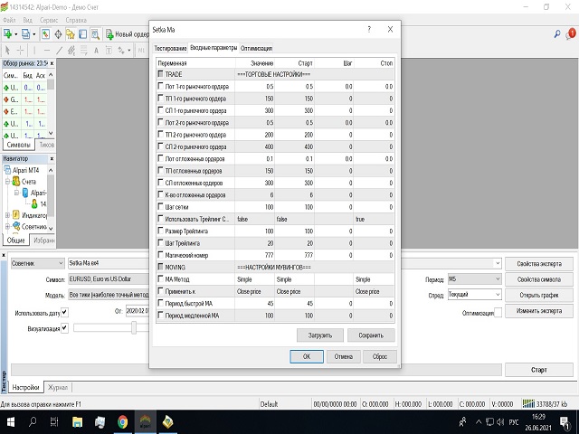Enable the Оптимизация checkbox in tester

pyautogui.click(x=498, y=313)
